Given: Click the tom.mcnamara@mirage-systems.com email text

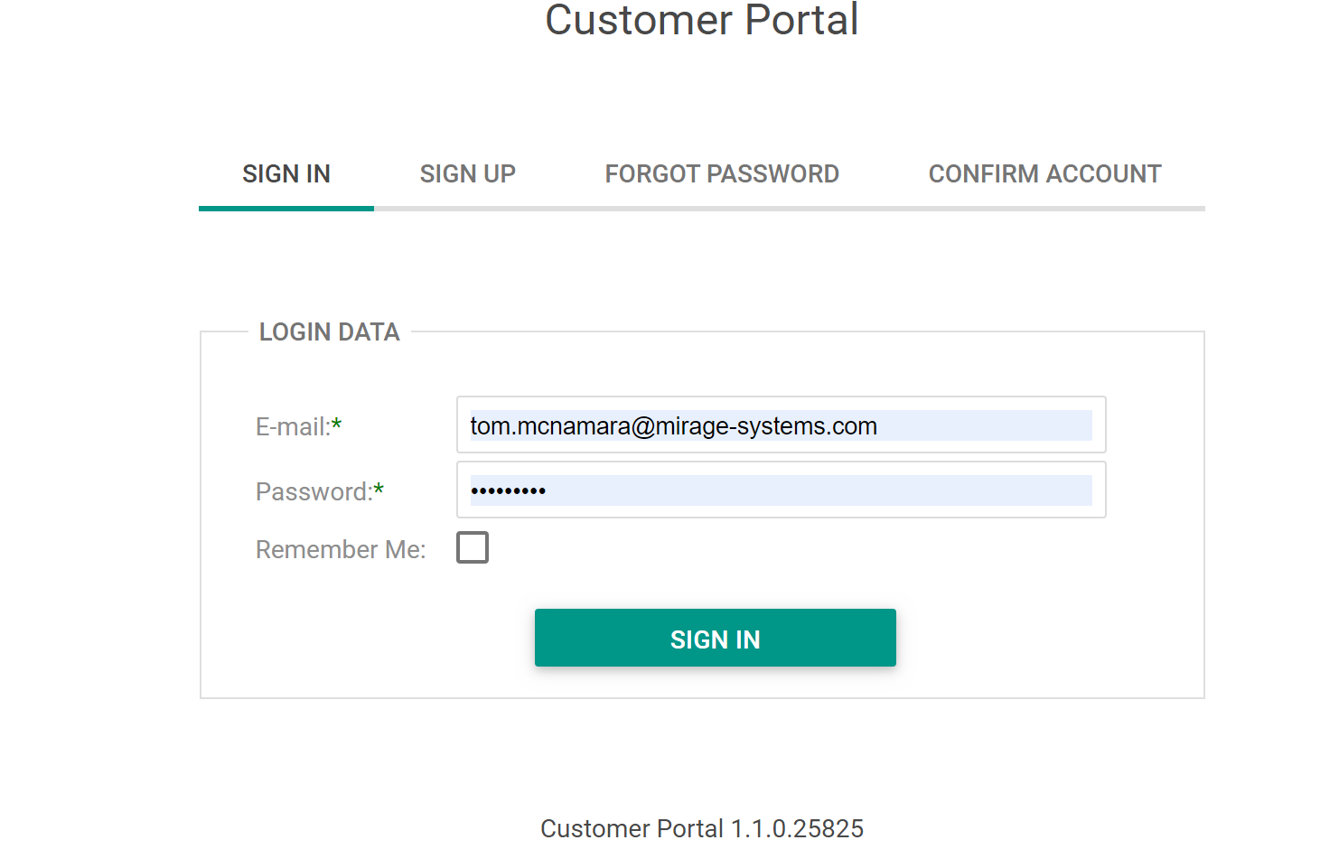Looking at the screenshot, I should coord(673,425).
